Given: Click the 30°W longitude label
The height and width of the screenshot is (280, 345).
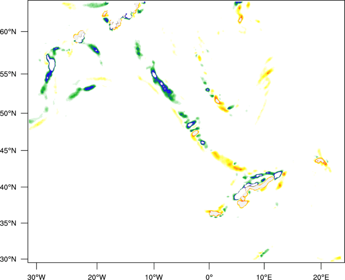Looking at the screenshot, I should click(x=37, y=277).
